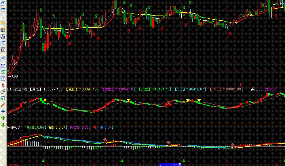285x166 pixels.
Task: Open the two-people users icon
Action: point(3,30)
